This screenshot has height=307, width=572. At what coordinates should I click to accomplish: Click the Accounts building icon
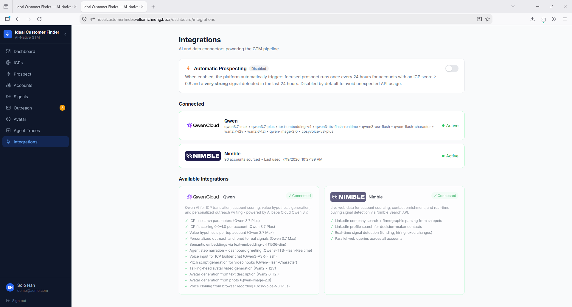pos(8,85)
